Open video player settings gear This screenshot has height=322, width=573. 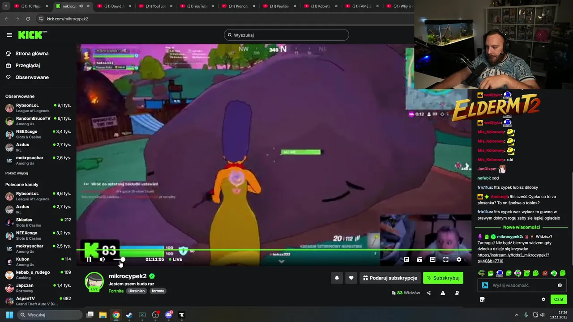[x=459, y=259]
